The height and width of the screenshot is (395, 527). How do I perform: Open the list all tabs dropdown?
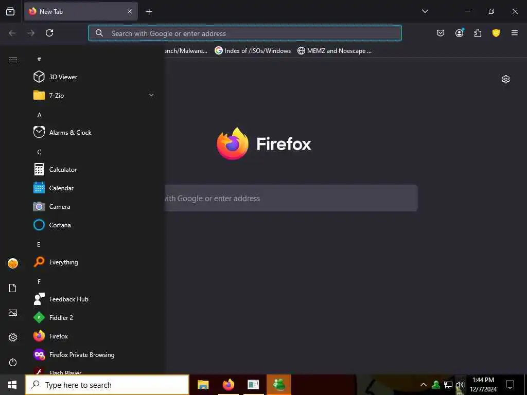425,11
